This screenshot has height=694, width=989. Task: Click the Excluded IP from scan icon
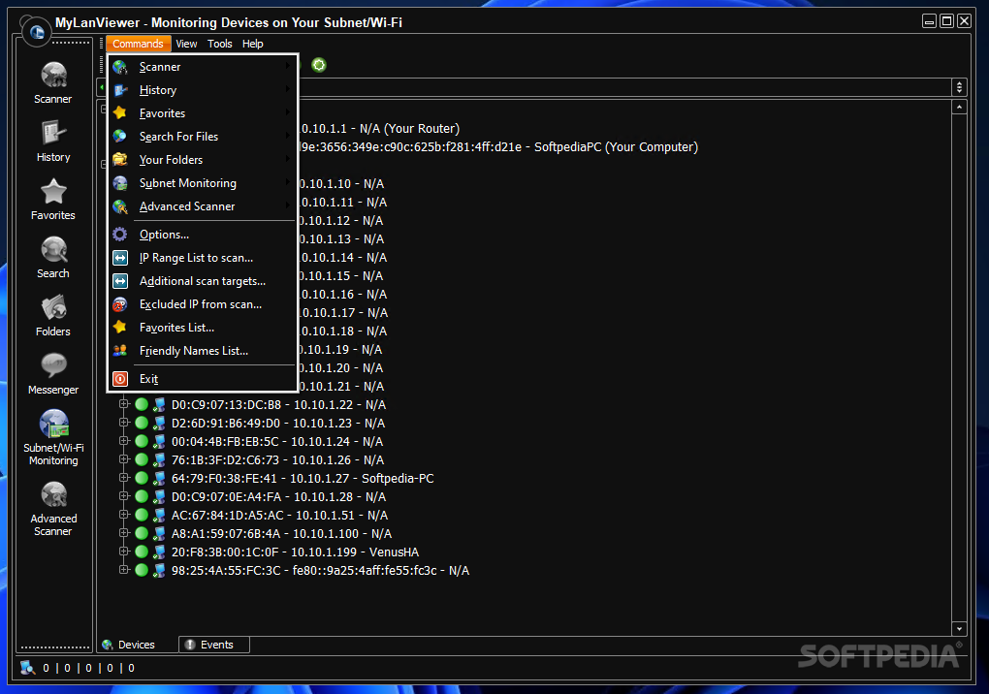[x=120, y=304]
